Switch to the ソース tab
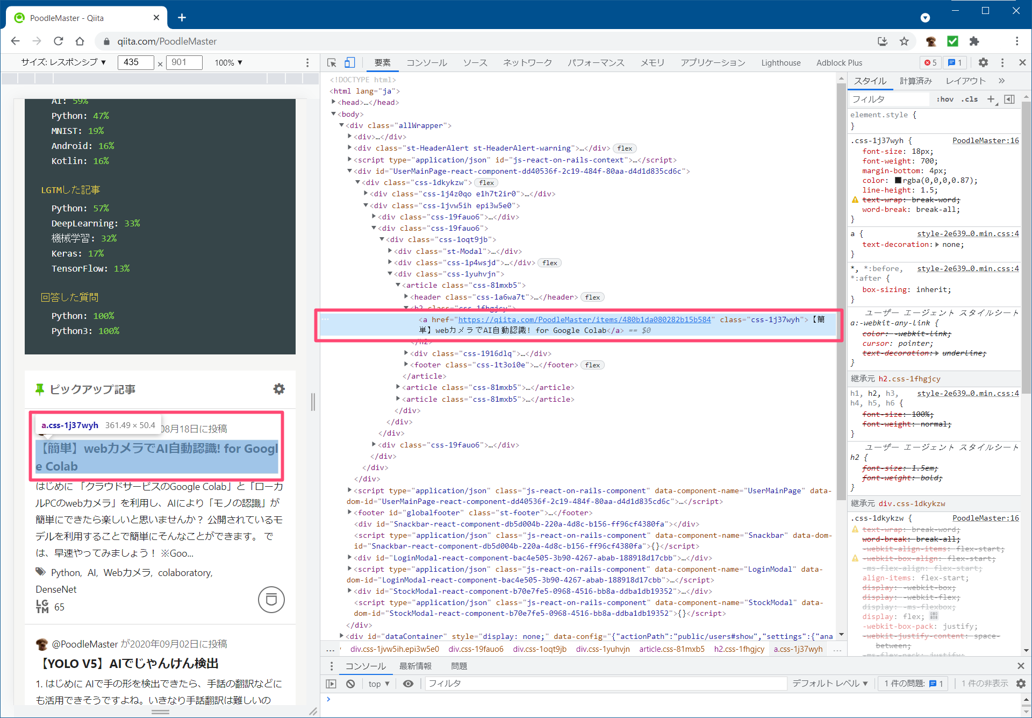The height and width of the screenshot is (718, 1032). click(475, 63)
